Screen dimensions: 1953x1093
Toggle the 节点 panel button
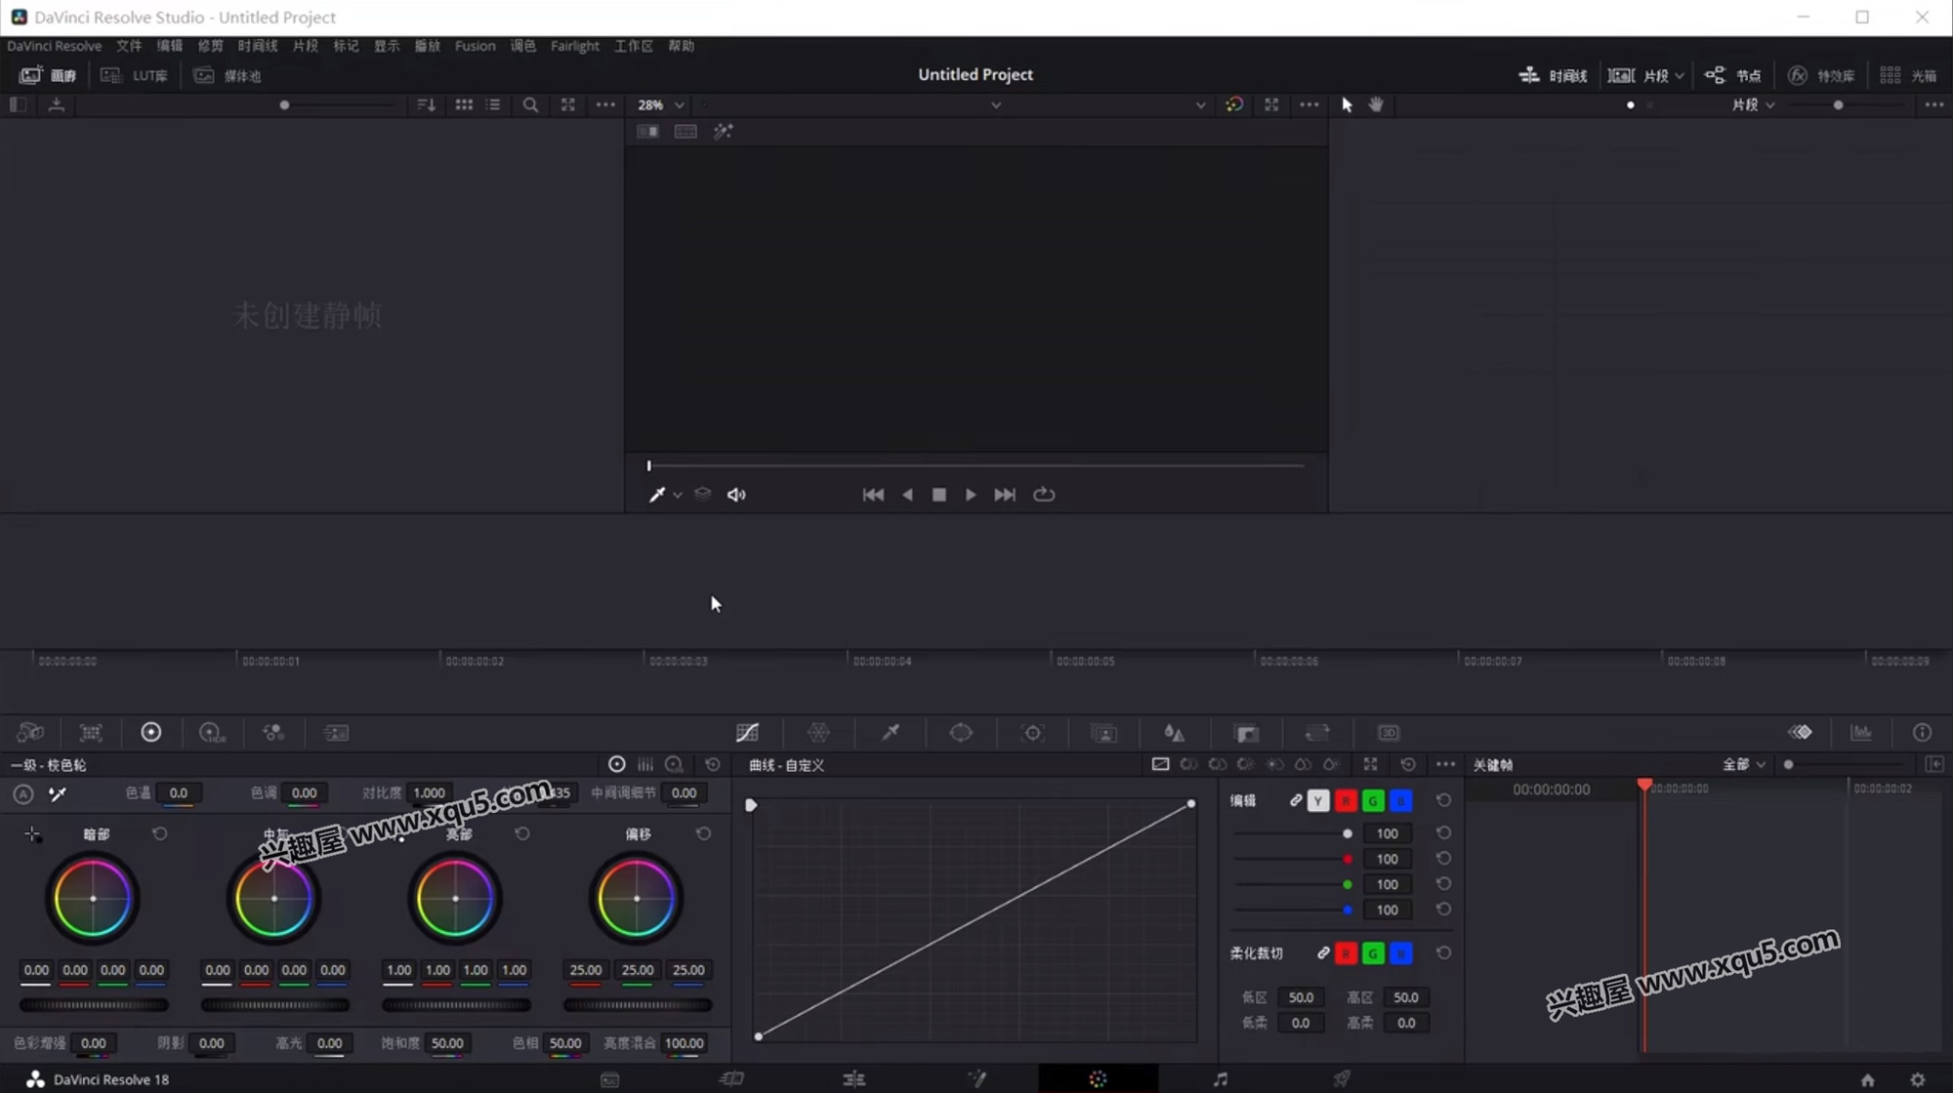click(x=1732, y=75)
